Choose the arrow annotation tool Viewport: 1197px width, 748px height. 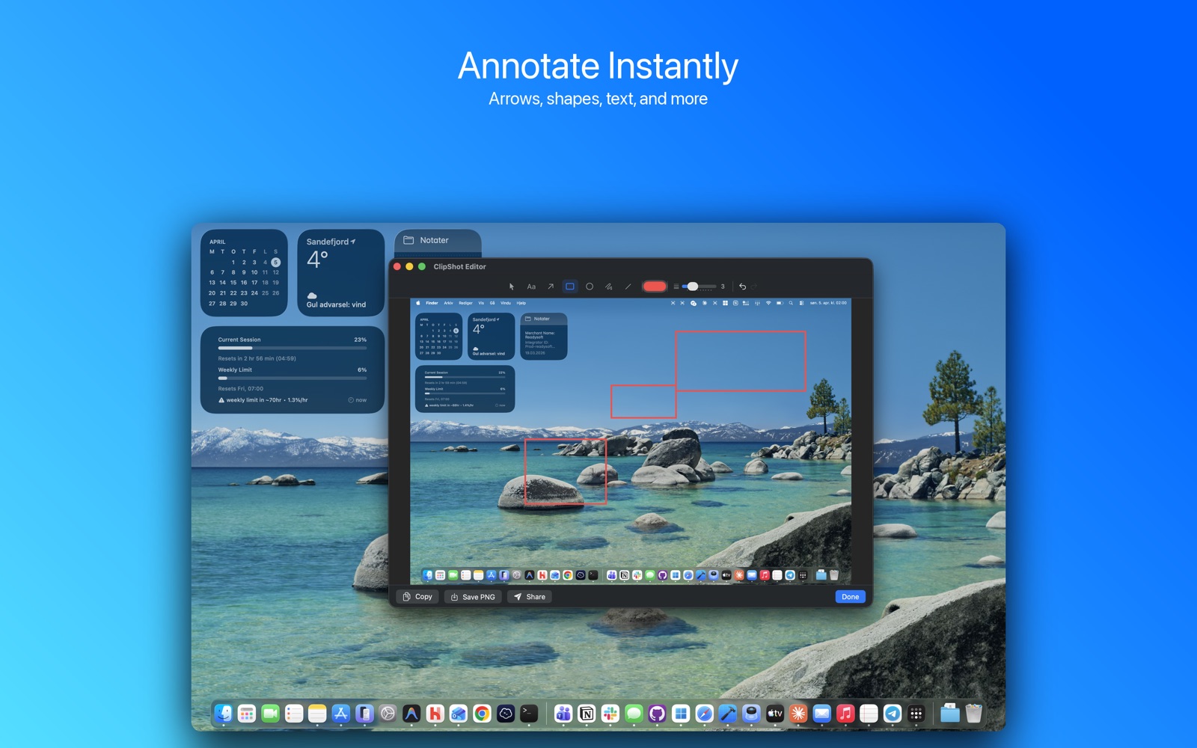pyautogui.click(x=551, y=286)
